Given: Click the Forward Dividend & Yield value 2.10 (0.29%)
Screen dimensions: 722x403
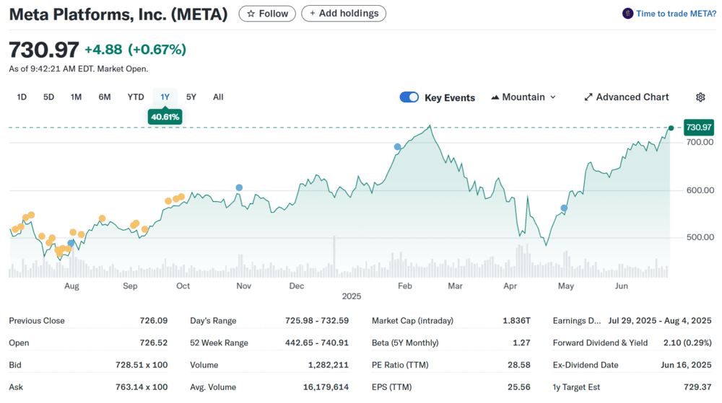Looking at the screenshot, I should pos(687,343).
